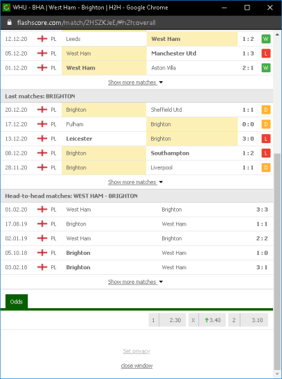Open the Set privacy link
Viewport: 282px width, 379px height.
136,351
